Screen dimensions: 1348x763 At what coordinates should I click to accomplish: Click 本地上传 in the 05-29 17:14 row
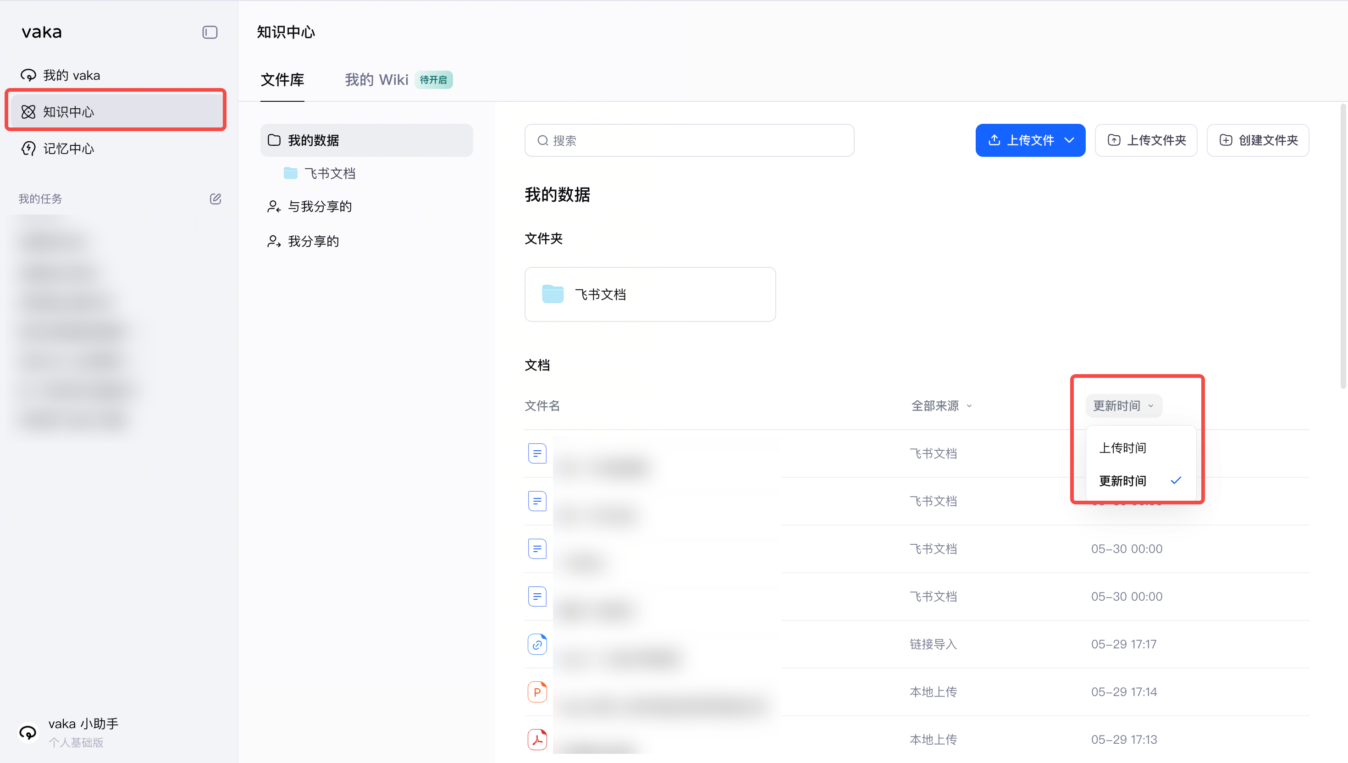[933, 692]
